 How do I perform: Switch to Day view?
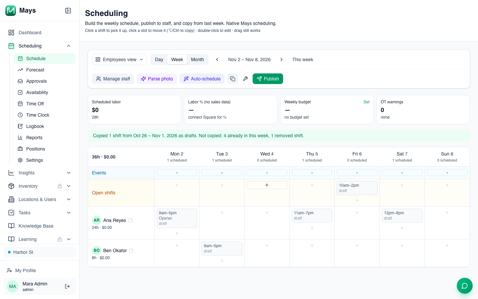[x=159, y=59]
